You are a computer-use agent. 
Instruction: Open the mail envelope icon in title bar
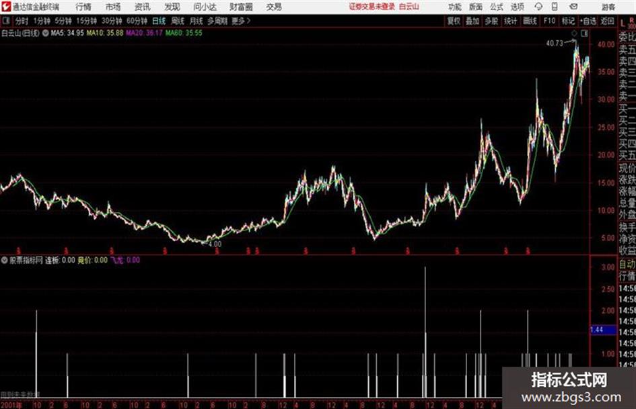573,7
